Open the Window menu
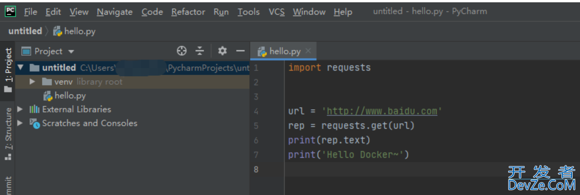This screenshot has width=580, height=195. pyautogui.click(x=309, y=12)
